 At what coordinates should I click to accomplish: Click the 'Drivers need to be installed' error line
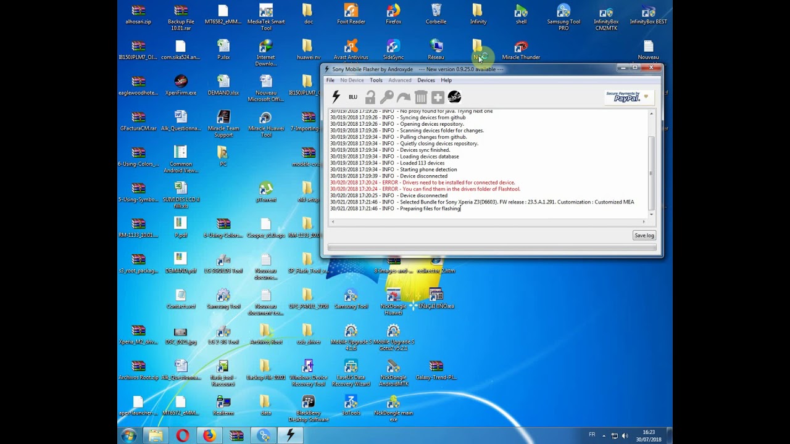click(x=422, y=183)
